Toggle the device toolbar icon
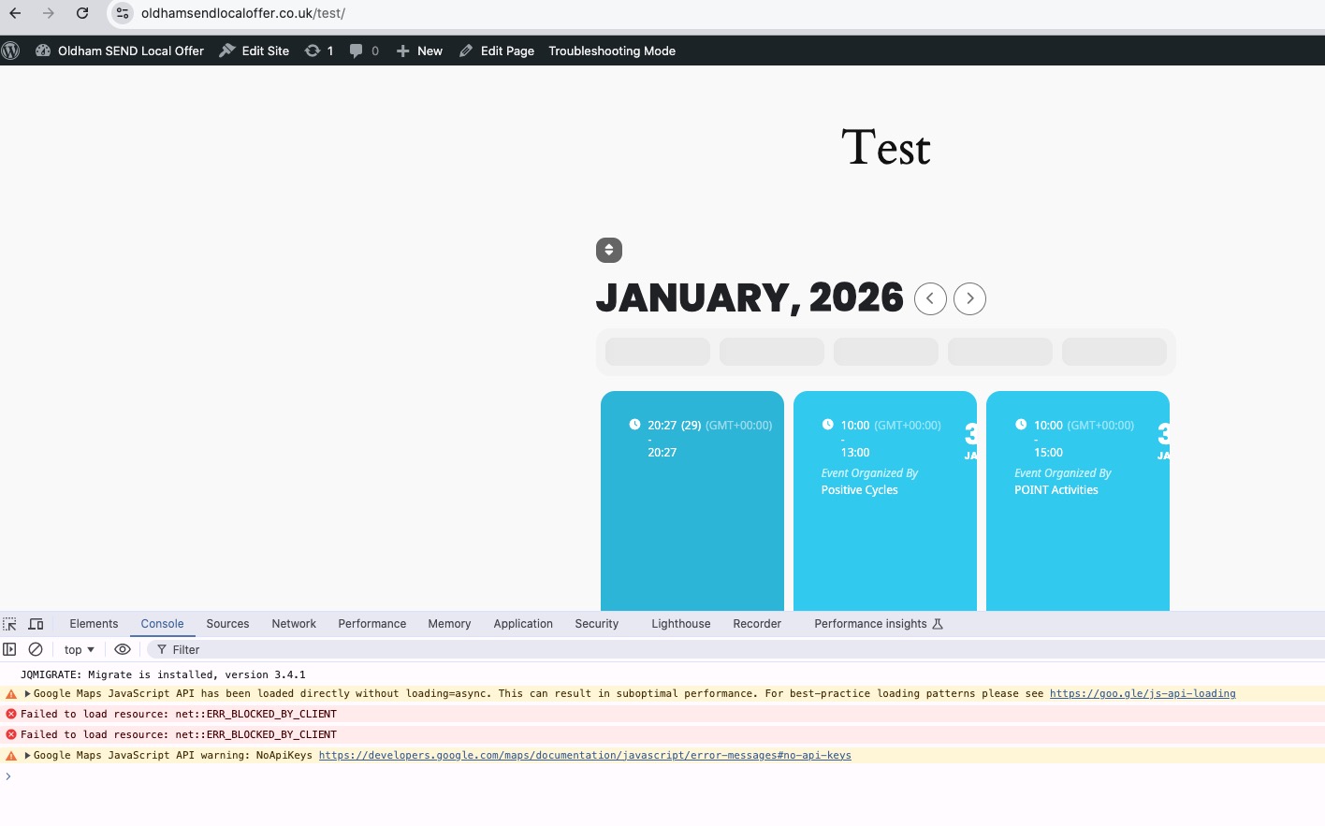The image size is (1325, 826). point(36,624)
